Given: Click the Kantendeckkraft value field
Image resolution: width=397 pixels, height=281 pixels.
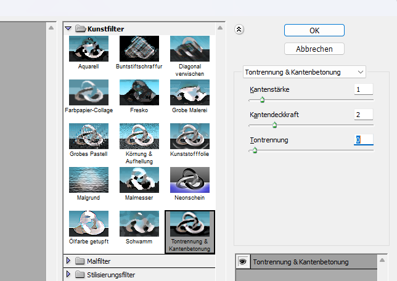Looking at the screenshot, I should click(364, 115).
